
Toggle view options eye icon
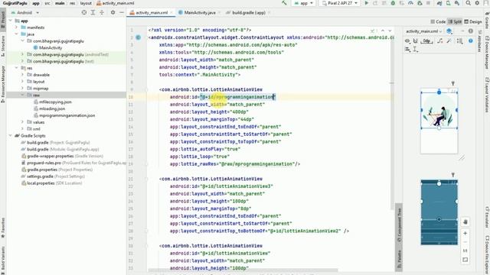point(407,40)
